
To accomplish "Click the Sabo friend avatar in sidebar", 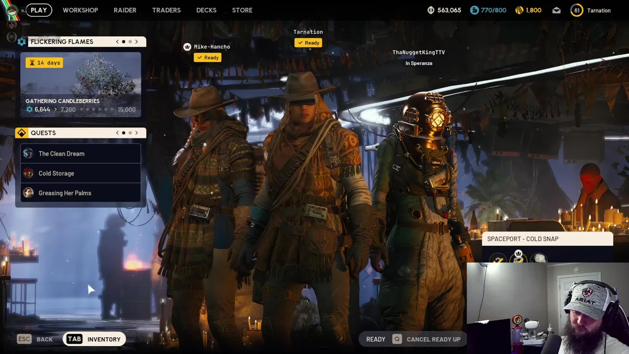I will pos(12,24).
